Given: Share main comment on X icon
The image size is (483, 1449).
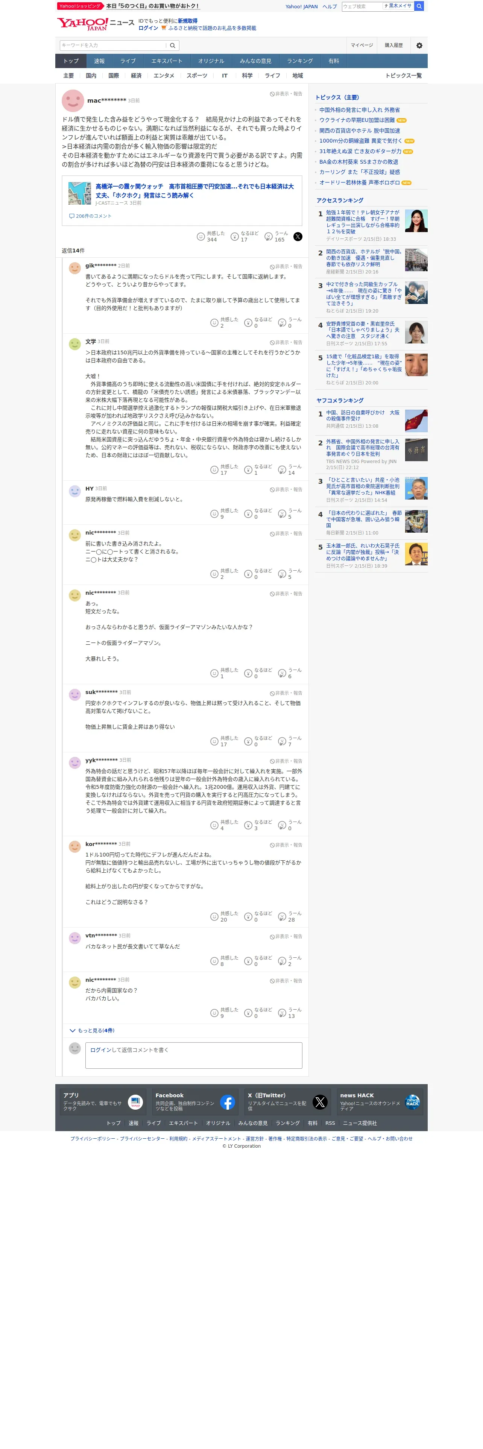Looking at the screenshot, I should coord(298,237).
